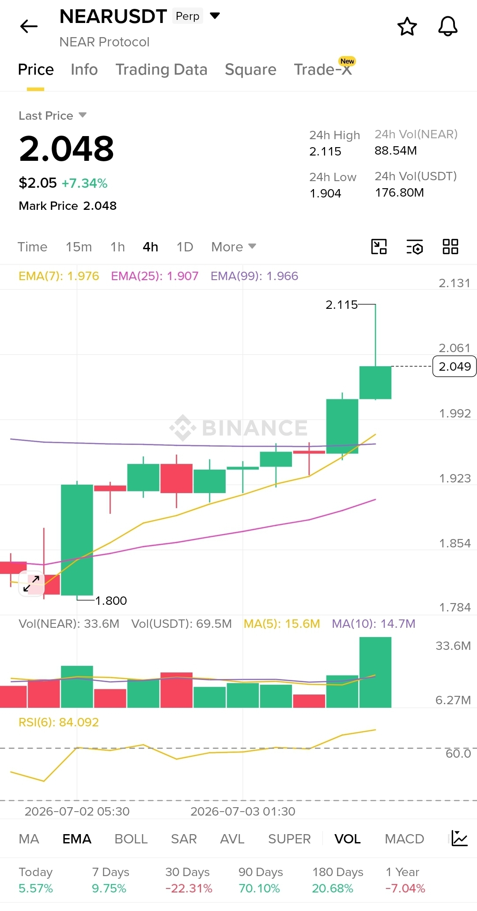Image resolution: width=477 pixels, height=911 pixels.
Task: Tap the MA(10): 14.7M volume legend
Action: click(x=374, y=624)
